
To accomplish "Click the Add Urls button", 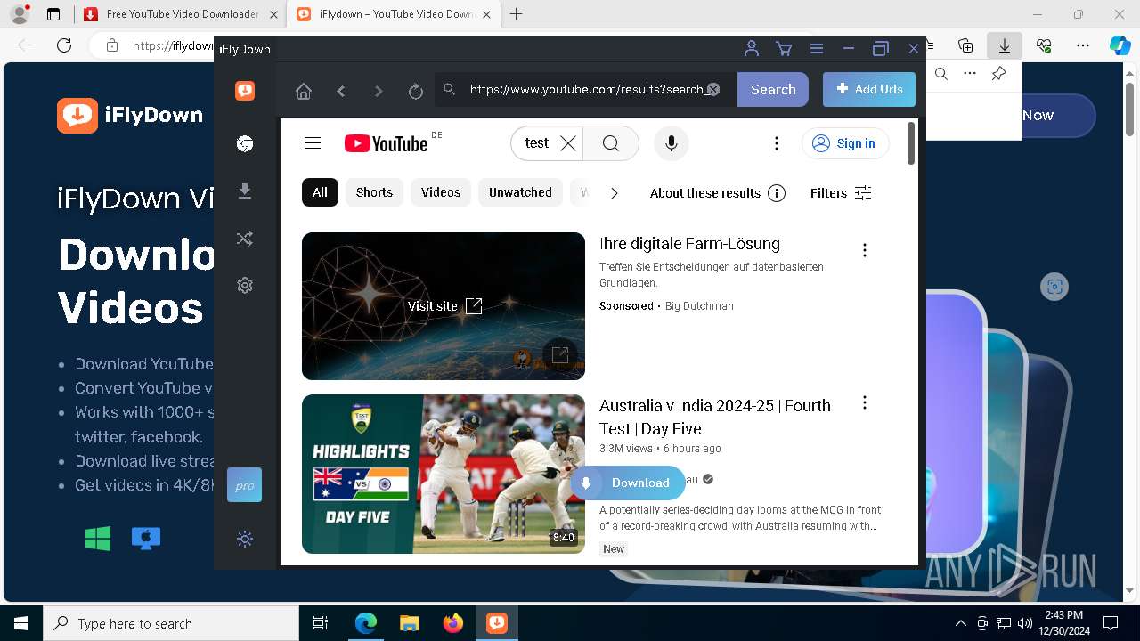I will pyautogui.click(x=869, y=89).
